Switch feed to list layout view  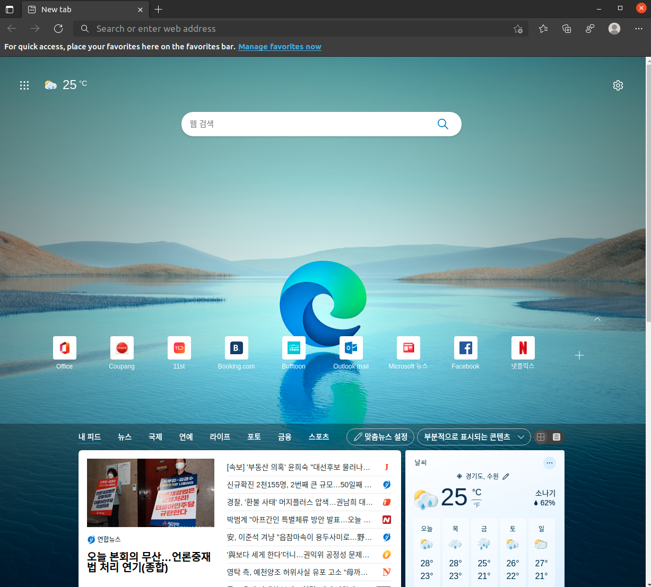click(557, 437)
